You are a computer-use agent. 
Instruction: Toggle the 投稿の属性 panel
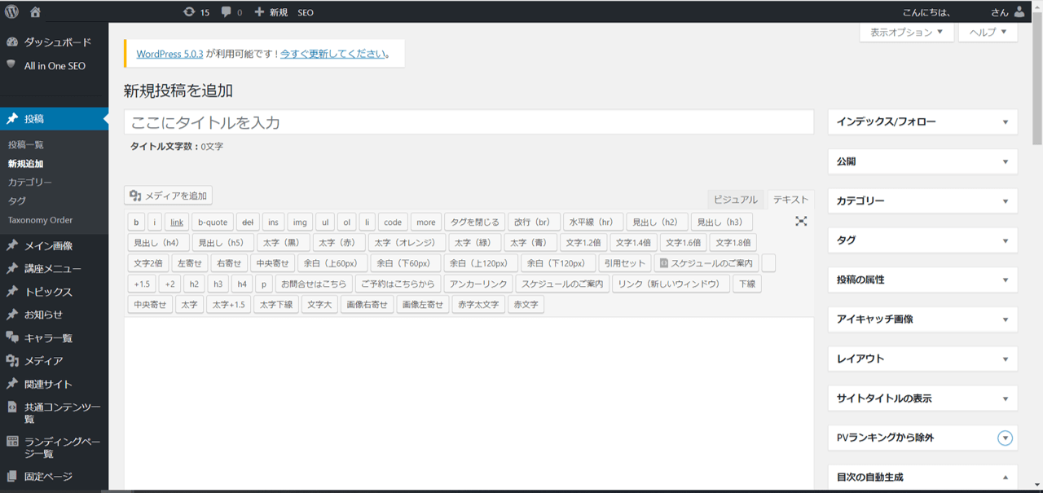coord(1006,280)
